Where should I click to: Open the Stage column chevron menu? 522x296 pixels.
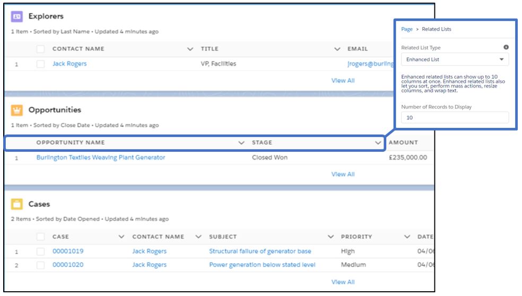pyautogui.click(x=378, y=143)
